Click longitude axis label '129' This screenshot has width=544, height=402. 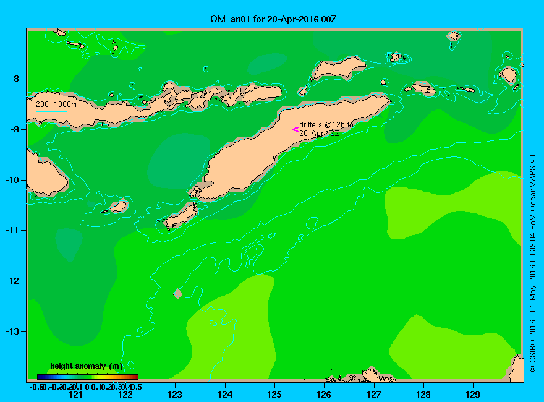pyautogui.click(x=473, y=395)
